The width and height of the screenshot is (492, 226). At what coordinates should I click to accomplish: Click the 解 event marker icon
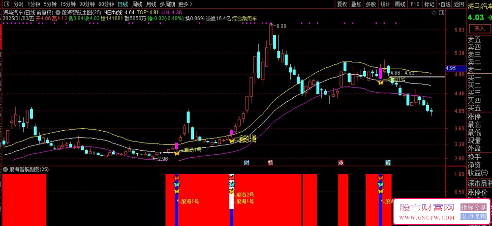(x=388, y=163)
